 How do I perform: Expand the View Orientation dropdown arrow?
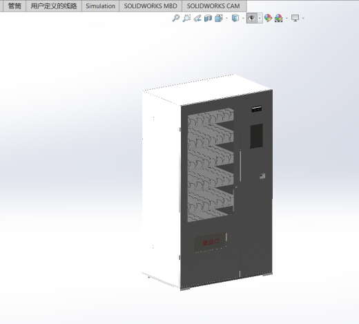(x=226, y=18)
